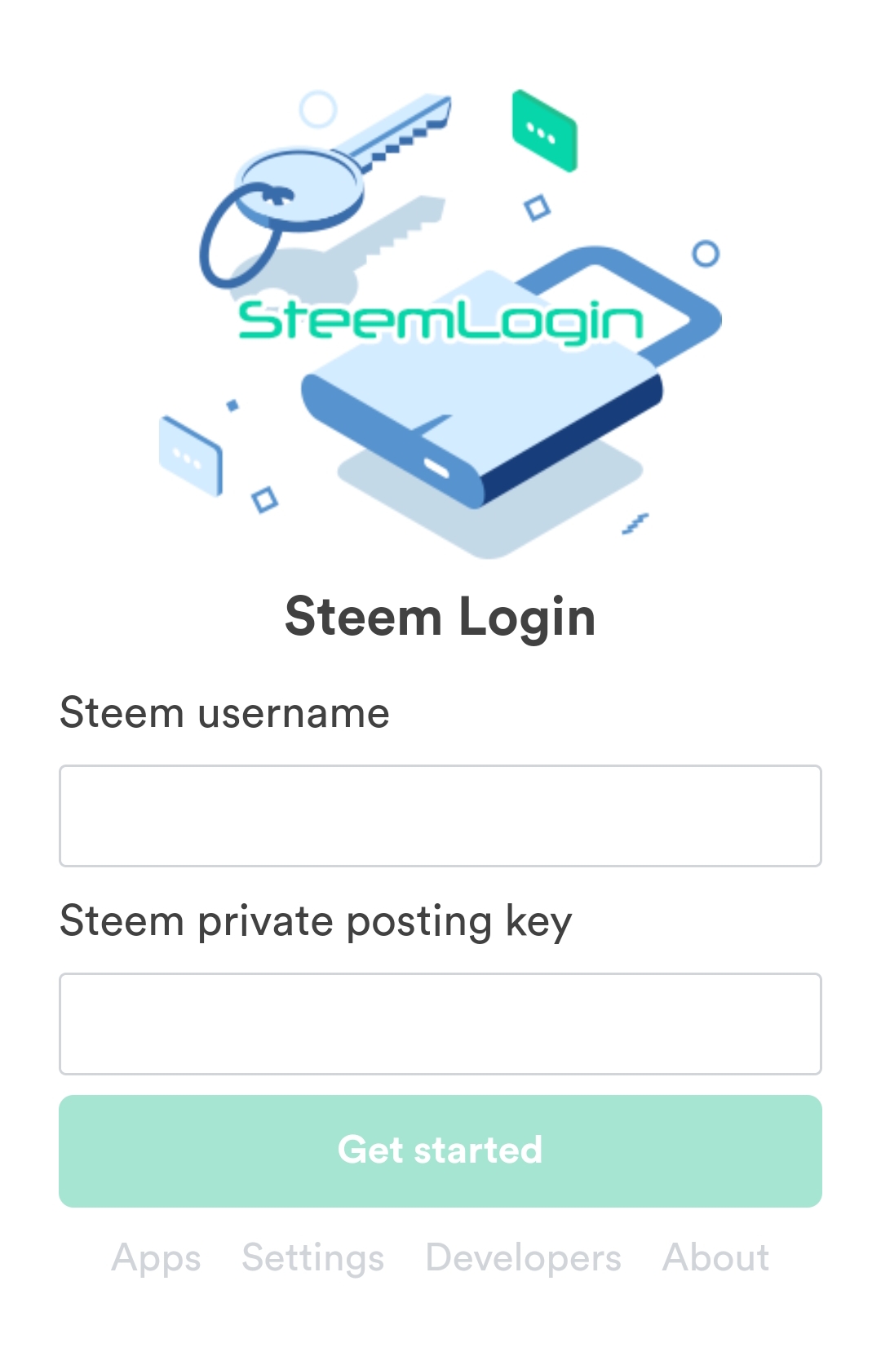Click the Steem private posting key label
The width and height of the screenshot is (881, 1352).
click(316, 922)
